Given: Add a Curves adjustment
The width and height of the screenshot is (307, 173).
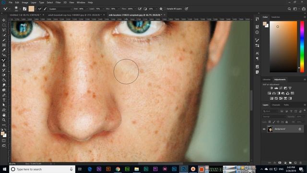Looking at the screenshot, I should 281,88.
